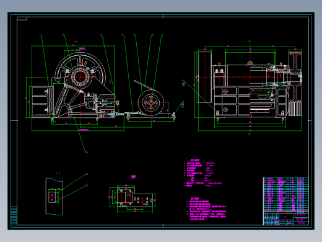The image size is (322, 242).
Task: Select the front sectional view on the right
Action: pyautogui.click(x=250, y=87)
